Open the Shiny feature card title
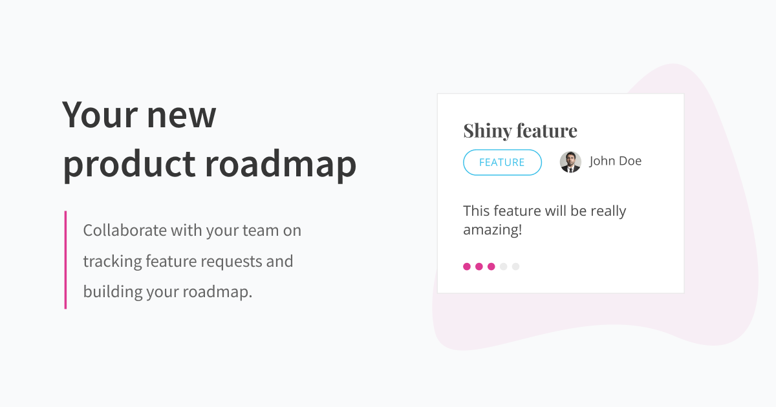This screenshot has width=776, height=407. [x=520, y=130]
